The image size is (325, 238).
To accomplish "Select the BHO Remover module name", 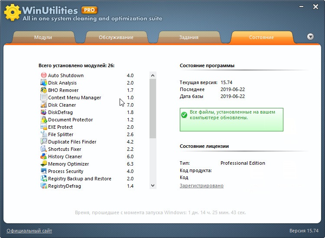I will coord(63,90).
